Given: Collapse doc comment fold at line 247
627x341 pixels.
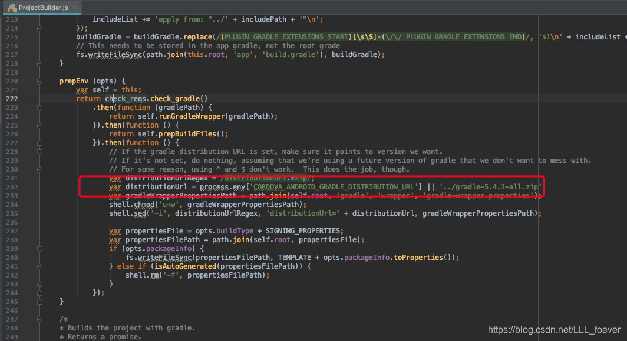Looking at the screenshot, I should [39, 319].
